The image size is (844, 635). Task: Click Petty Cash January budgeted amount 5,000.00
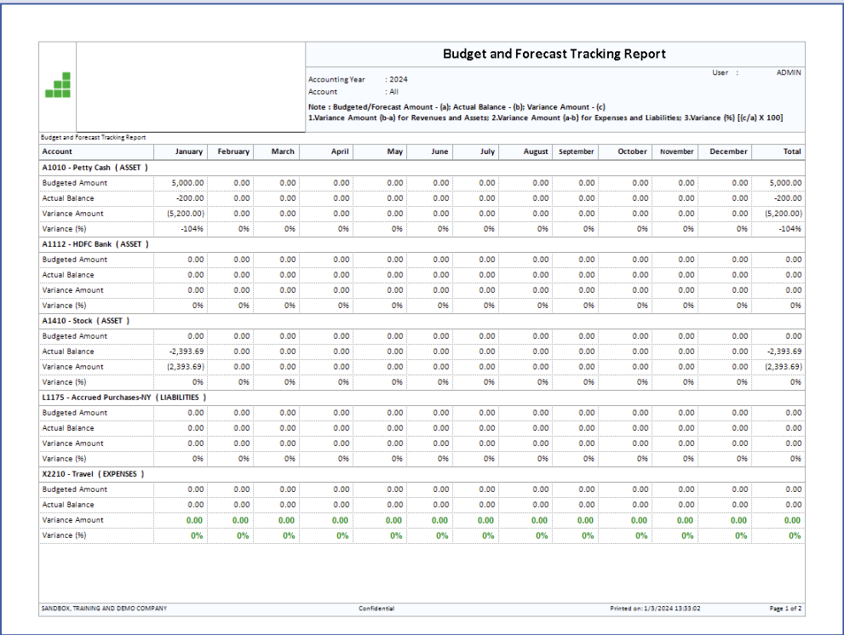(x=187, y=183)
